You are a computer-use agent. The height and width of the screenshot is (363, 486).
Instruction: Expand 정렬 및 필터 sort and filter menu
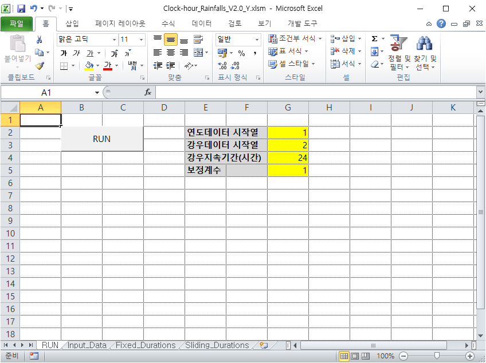(x=399, y=53)
